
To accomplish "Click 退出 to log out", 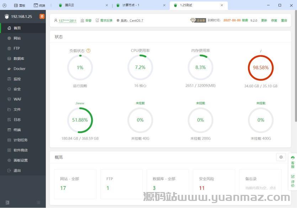I will [23, 171].
